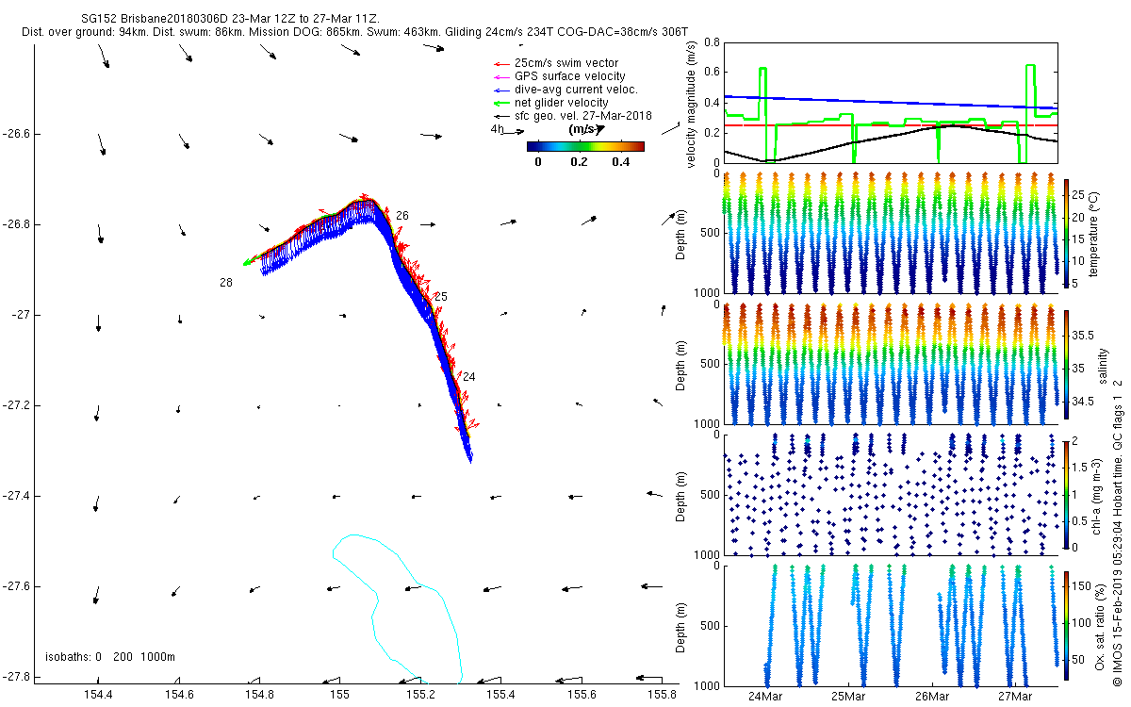This screenshot has height=707, width=1131.
Task: Click the '35.5' tick on salinity colorbar
Action: (1083, 336)
